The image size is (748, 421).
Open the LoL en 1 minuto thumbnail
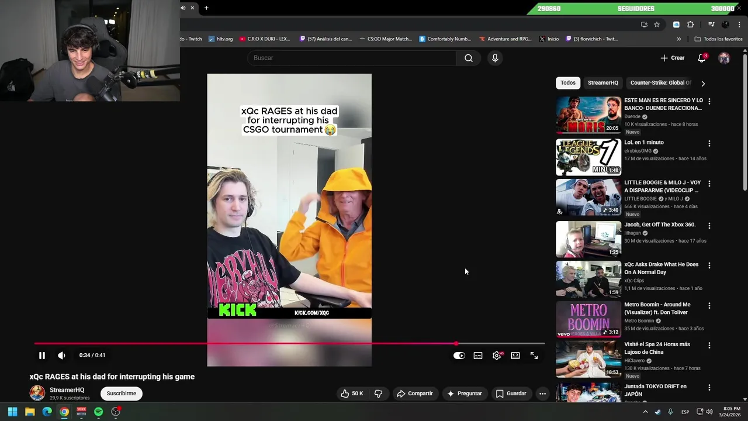[588, 157]
